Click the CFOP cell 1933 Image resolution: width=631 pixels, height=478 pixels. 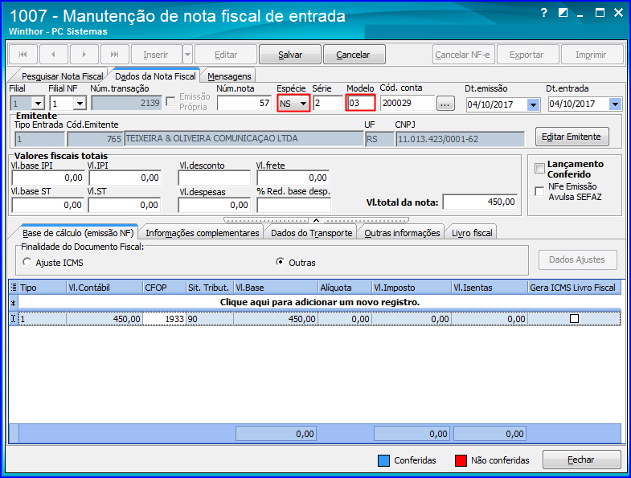(164, 319)
